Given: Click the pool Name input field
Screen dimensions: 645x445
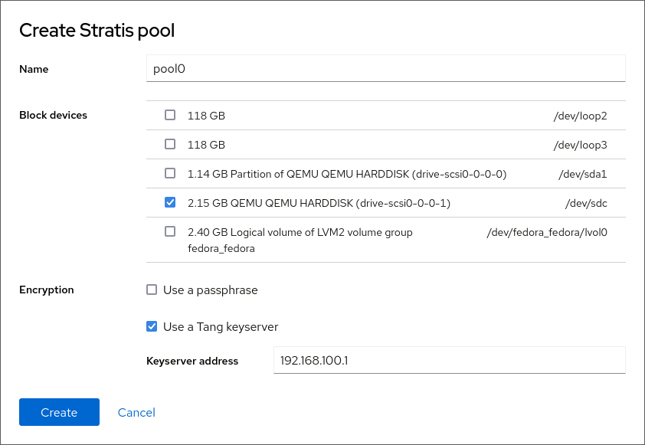Looking at the screenshot, I should click(x=385, y=68).
